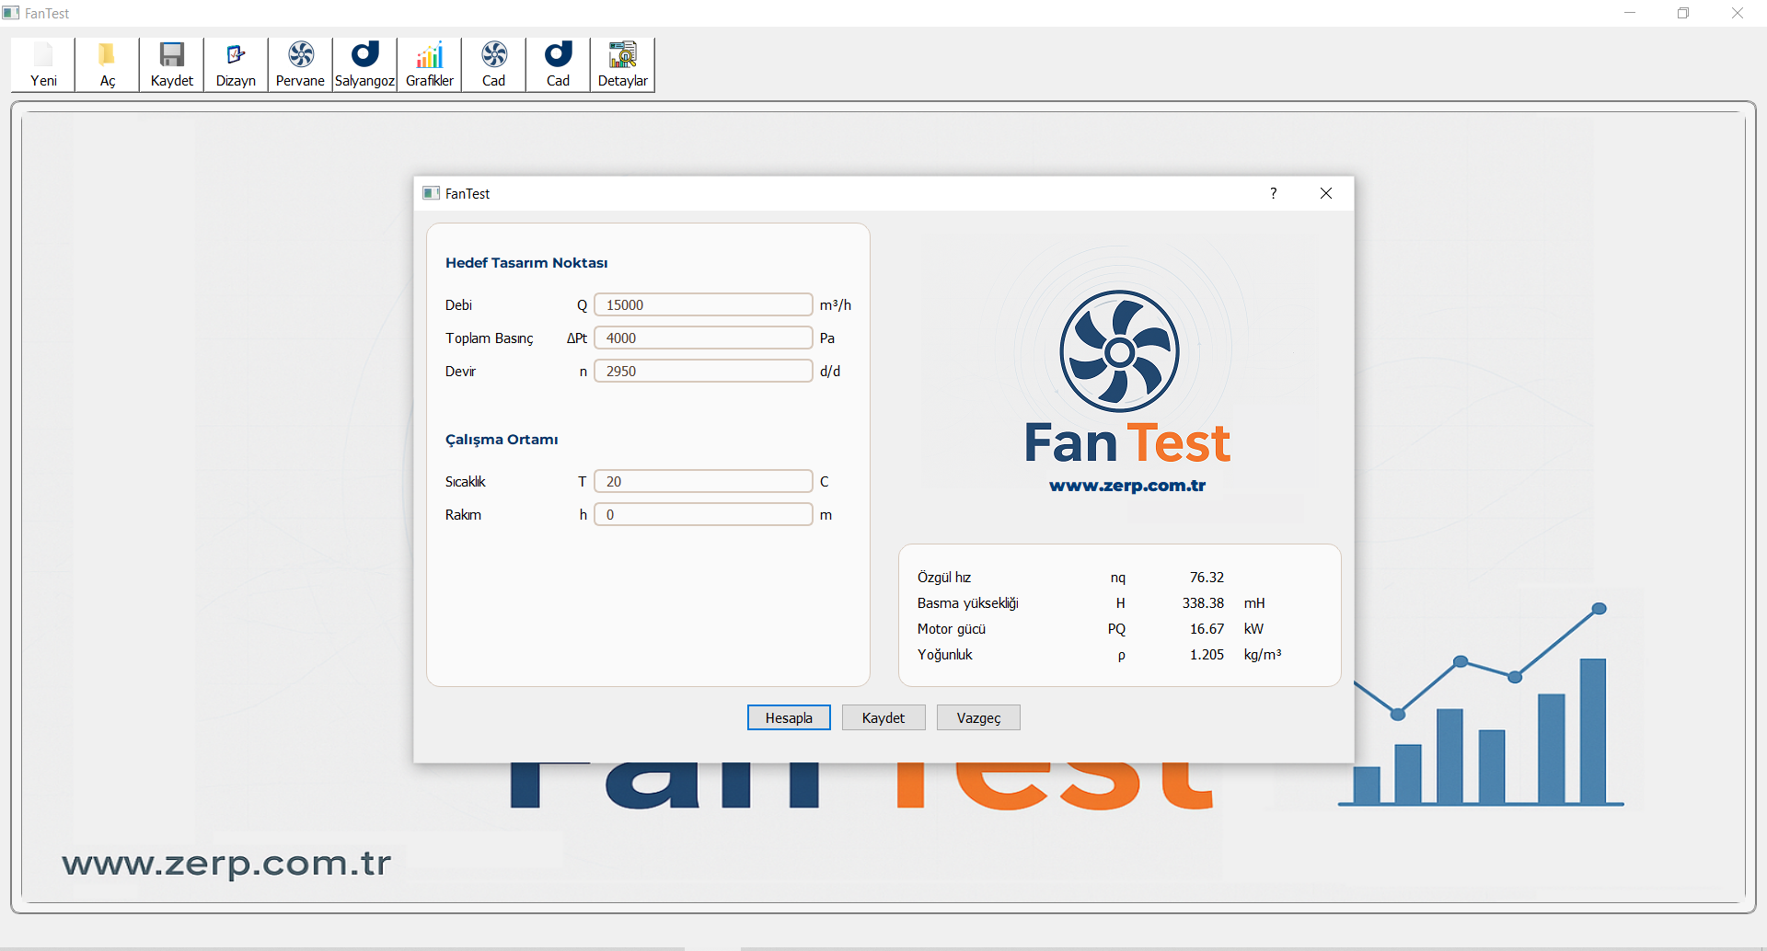Open the Salyangoz (volute) tool
This screenshot has width=1767, height=951.
[x=364, y=63]
